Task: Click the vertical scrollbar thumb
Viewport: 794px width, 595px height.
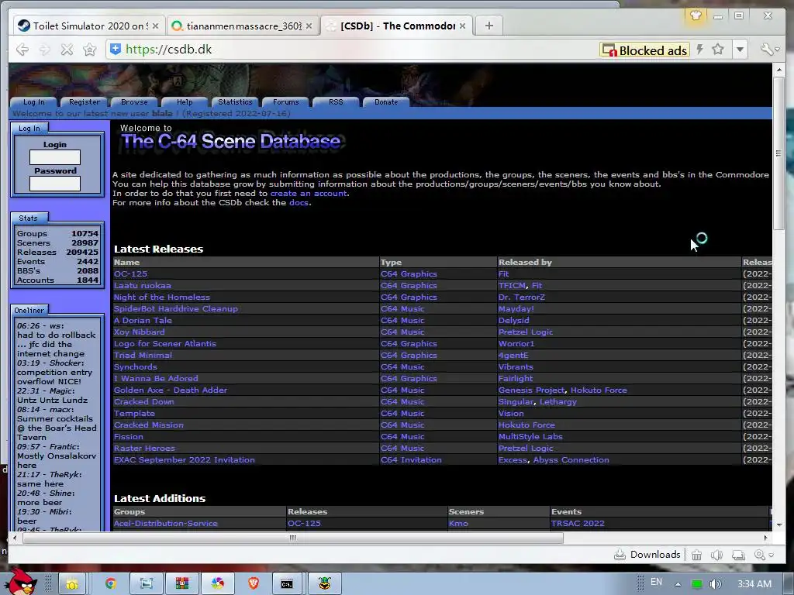Action: (x=778, y=153)
